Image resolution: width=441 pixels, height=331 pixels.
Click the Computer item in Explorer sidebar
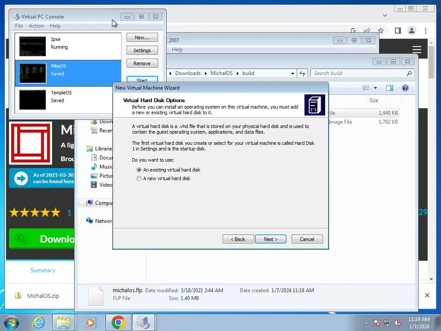click(99, 203)
